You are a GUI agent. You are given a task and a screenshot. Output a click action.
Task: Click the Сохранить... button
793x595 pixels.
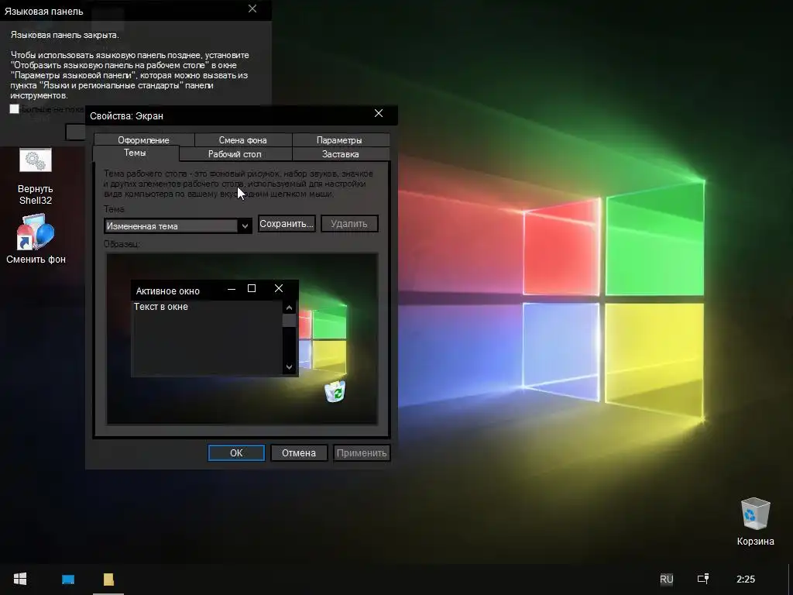coord(287,224)
